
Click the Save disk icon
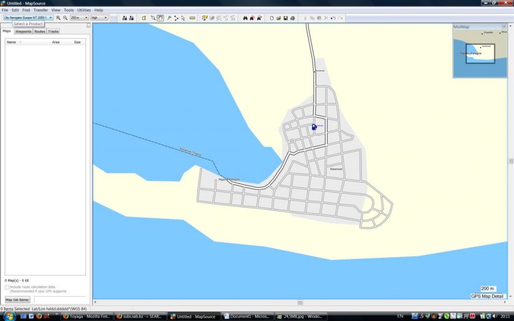[286, 18]
